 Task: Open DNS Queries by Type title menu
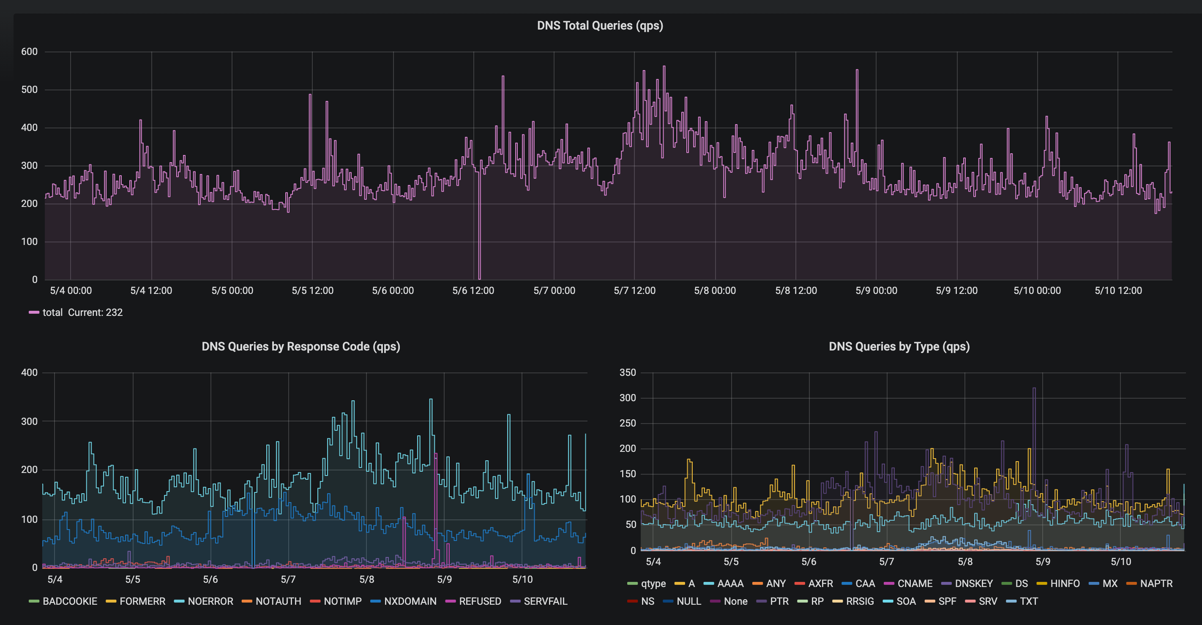[x=899, y=346]
